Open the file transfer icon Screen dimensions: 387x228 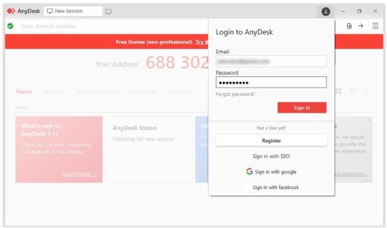[349, 26]
